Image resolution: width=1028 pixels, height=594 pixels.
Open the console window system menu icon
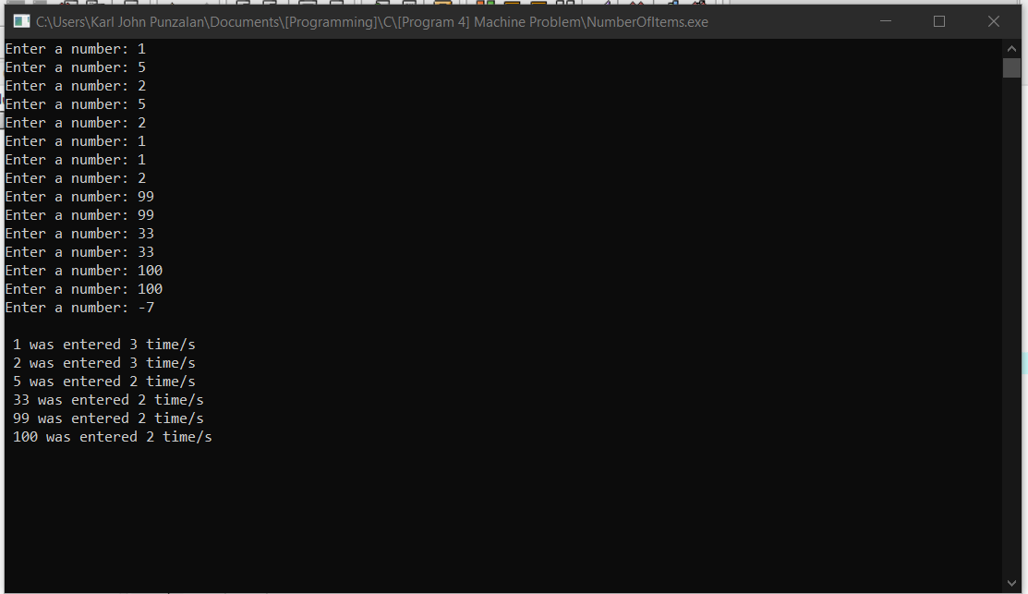point(19,20)
